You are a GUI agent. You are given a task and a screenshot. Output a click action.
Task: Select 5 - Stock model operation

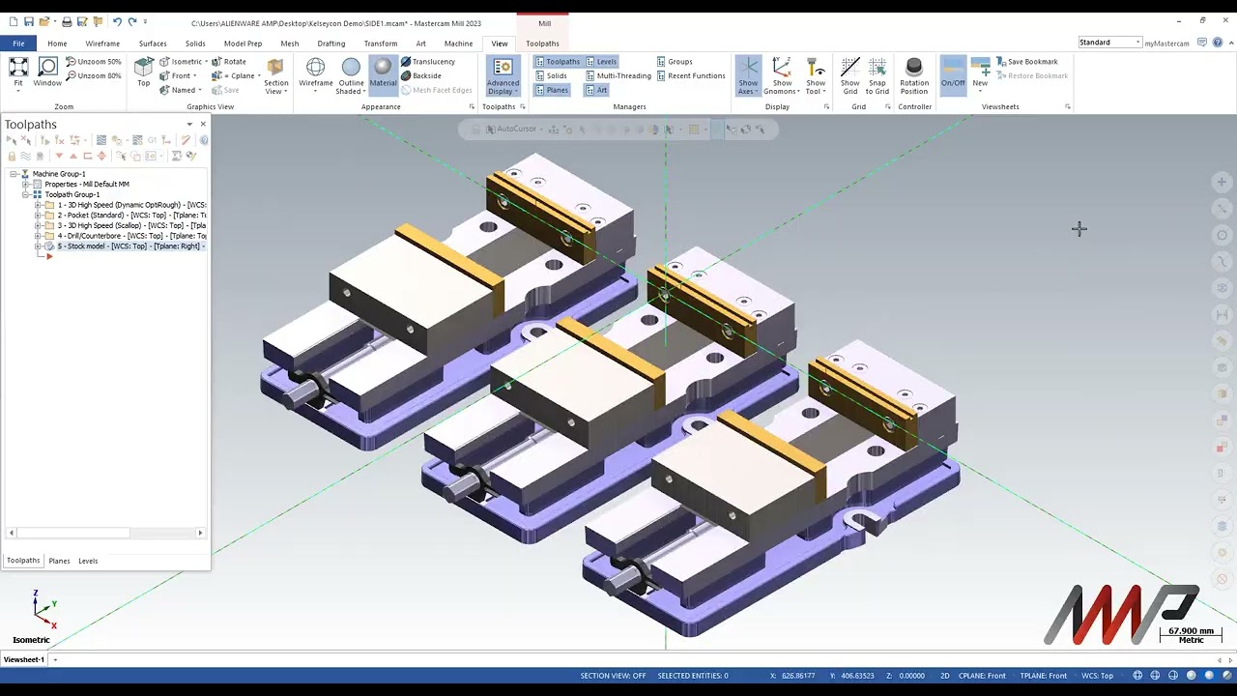[x=129, y=246]
